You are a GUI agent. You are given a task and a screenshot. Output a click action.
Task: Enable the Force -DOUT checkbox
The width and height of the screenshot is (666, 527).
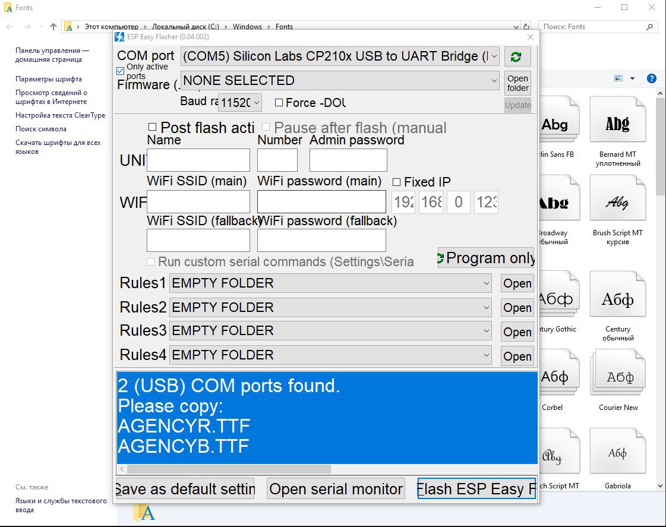(x=279, y=102)
